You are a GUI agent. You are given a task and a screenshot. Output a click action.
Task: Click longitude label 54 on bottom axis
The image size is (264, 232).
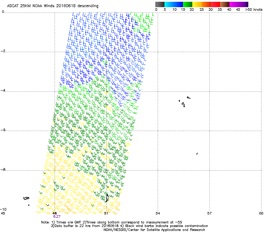click(x=158, y=213)
